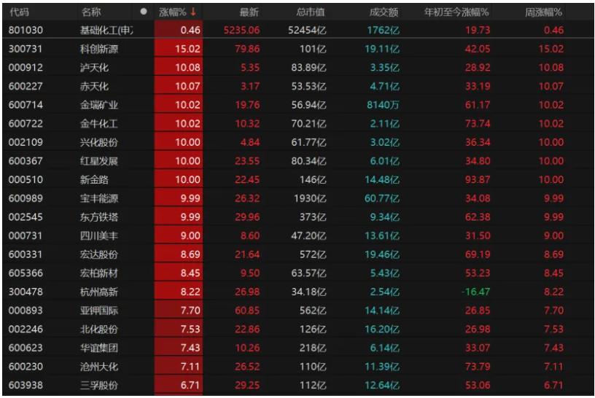Click the dot icon beside 名称 header
The height and width of the screenshot is (398, 595).
pos(143,12)
